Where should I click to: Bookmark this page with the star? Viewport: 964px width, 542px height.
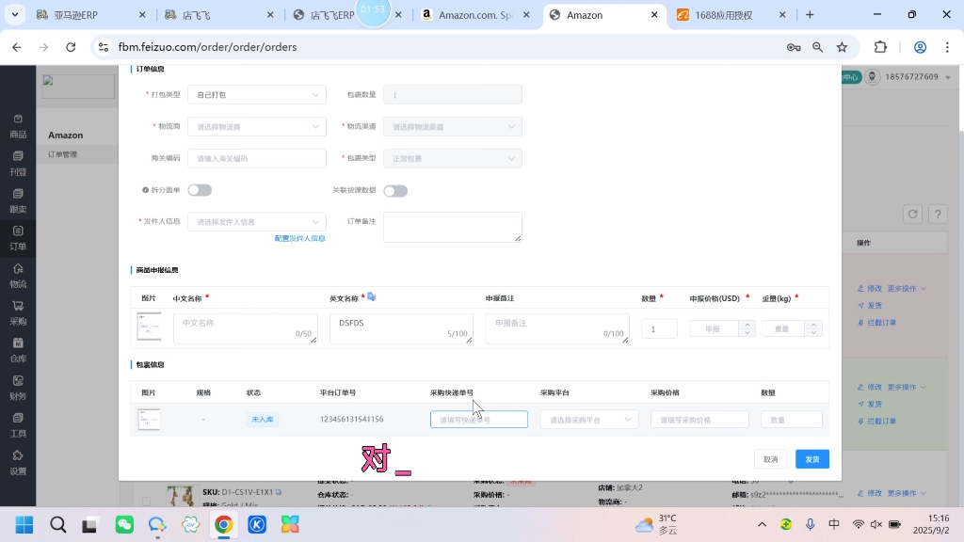(x=843, y=47)
